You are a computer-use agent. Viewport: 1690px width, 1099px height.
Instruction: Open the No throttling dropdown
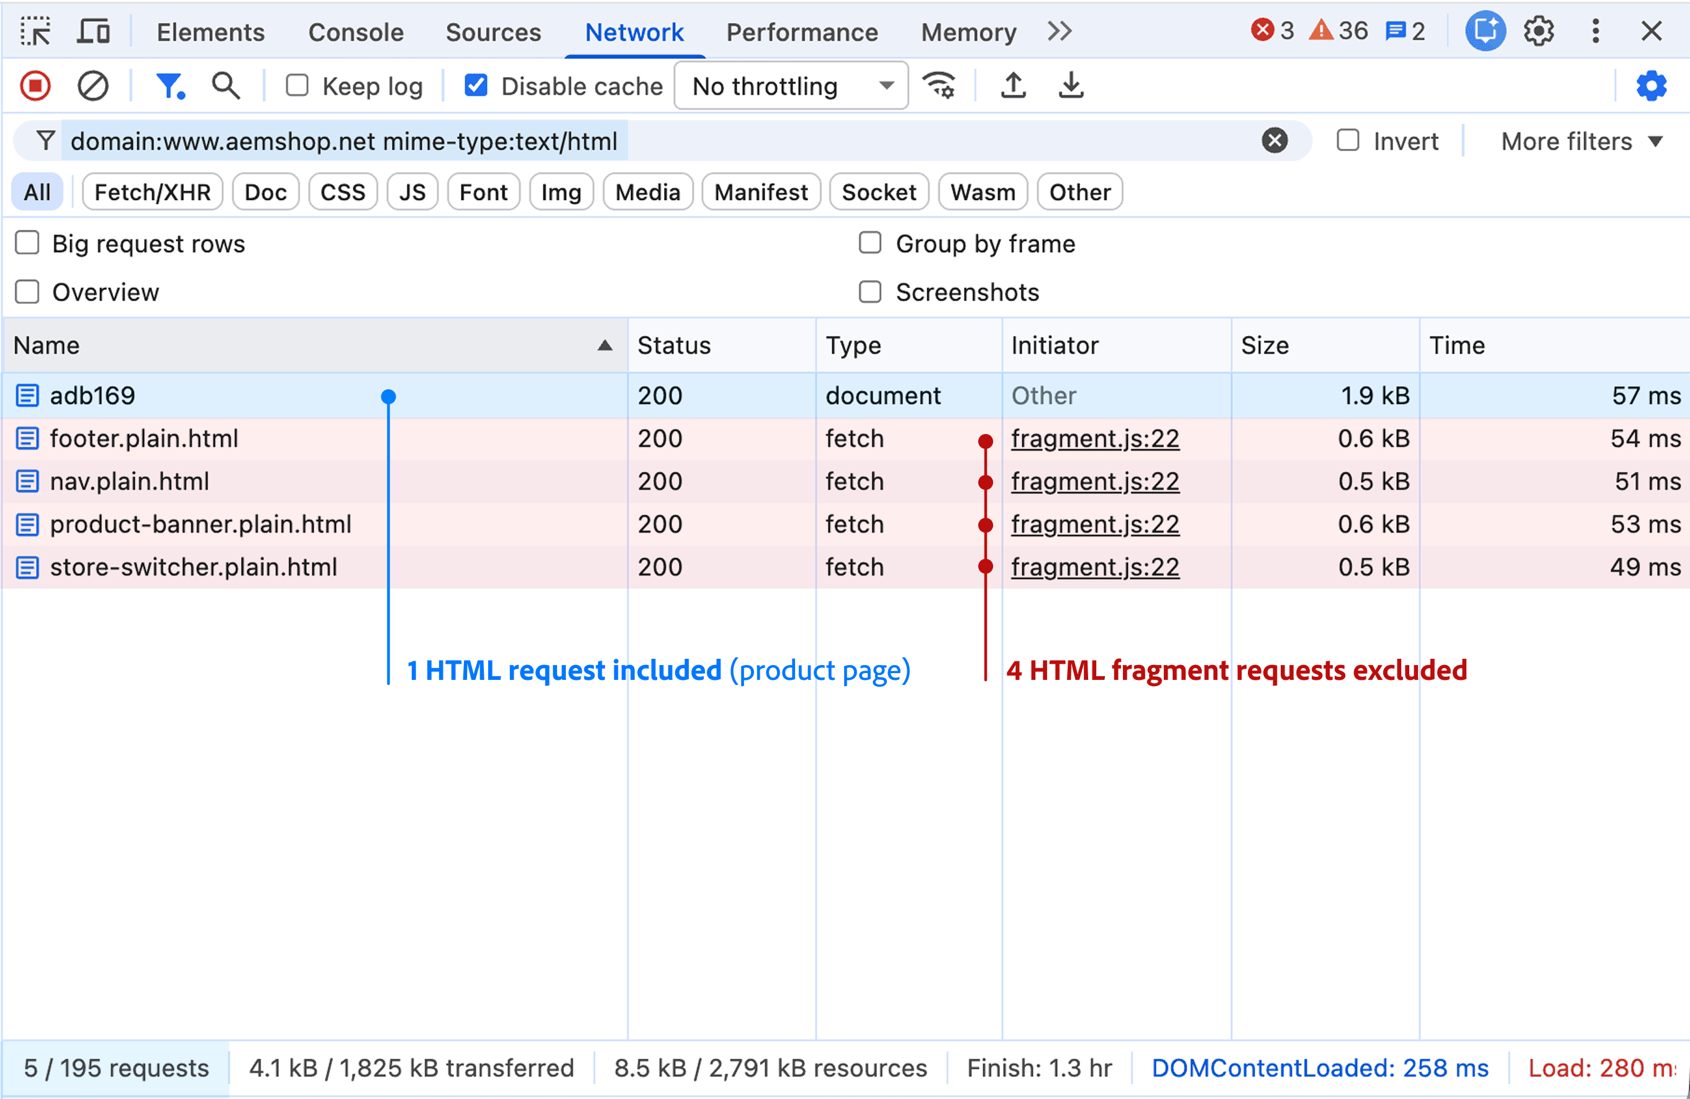click(x=791, y=86)
